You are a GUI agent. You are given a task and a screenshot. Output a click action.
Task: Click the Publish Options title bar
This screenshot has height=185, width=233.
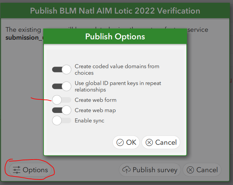pyautogui.click(x=115, y=37)
